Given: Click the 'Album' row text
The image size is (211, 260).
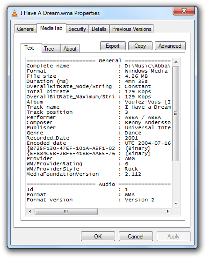Looking at the screenshot, I should click(99, 102).
